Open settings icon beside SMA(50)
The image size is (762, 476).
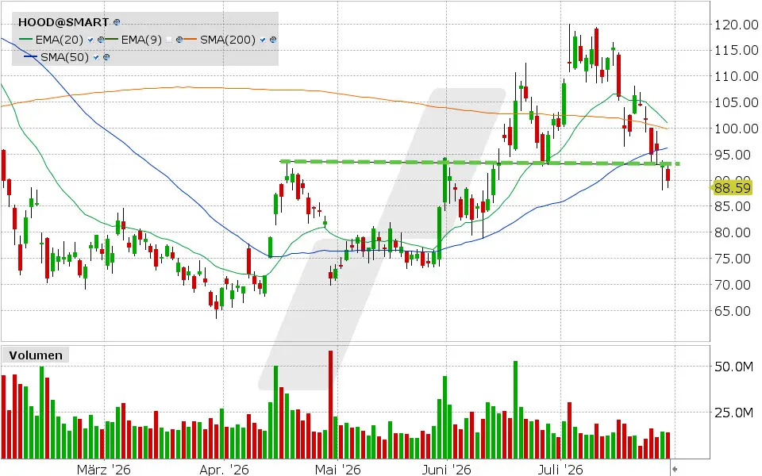click(106, 57)
